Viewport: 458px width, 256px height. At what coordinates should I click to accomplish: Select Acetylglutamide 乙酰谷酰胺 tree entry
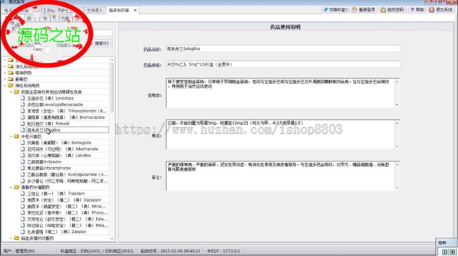pos(67,174)
